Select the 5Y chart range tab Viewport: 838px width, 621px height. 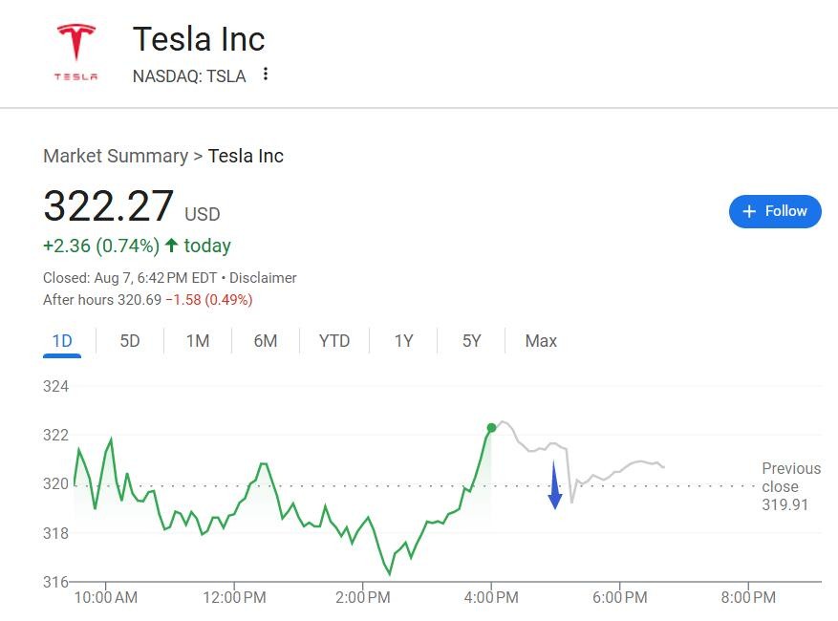pos(472,341)
